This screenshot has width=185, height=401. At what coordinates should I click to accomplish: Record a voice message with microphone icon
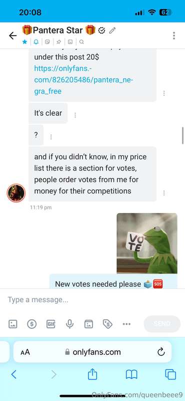(x=69, y=324)
